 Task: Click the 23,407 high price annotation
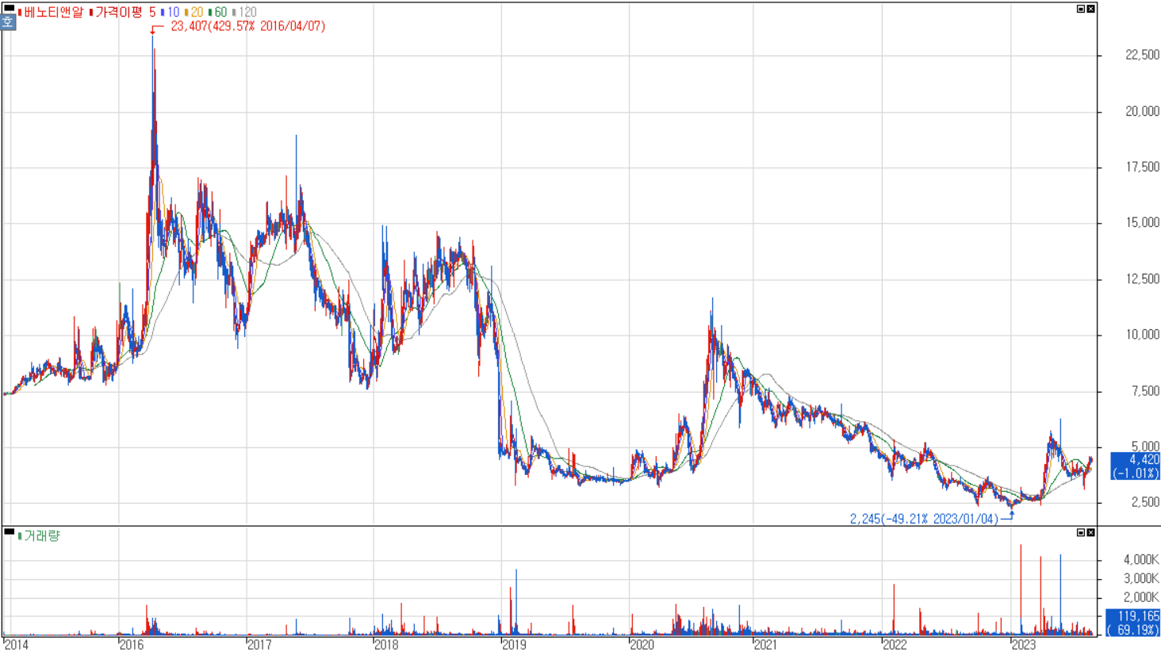[x=247, y=26]
